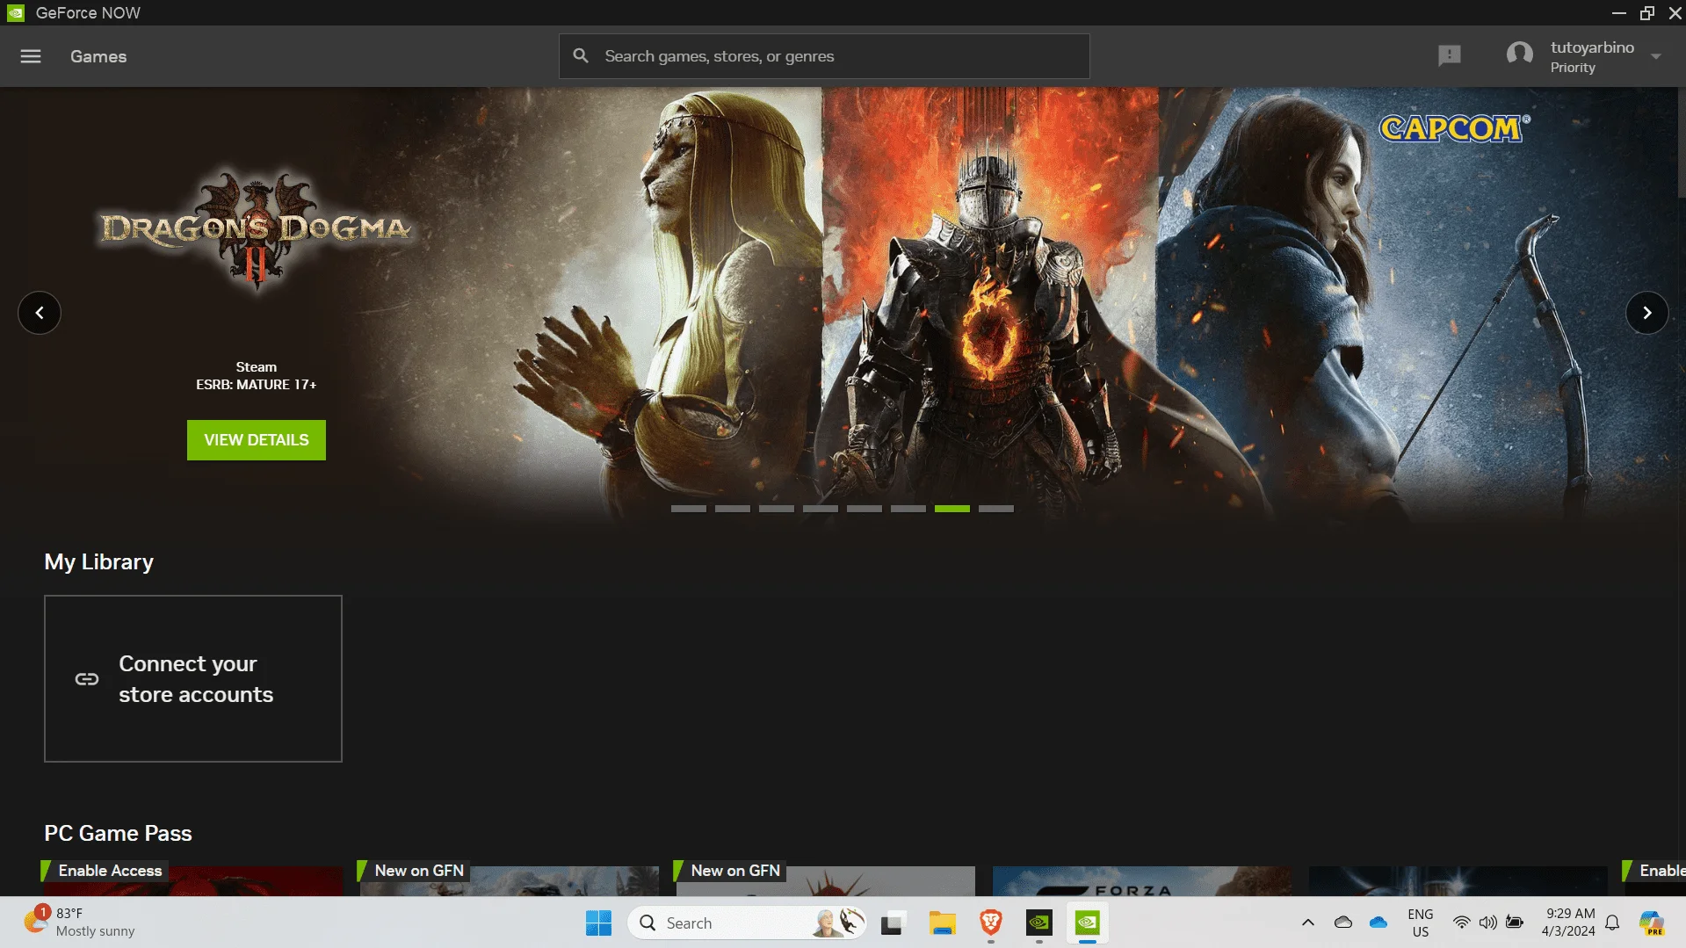
Task: Click the volume speaker tray icon
Action: [1488, 923]
